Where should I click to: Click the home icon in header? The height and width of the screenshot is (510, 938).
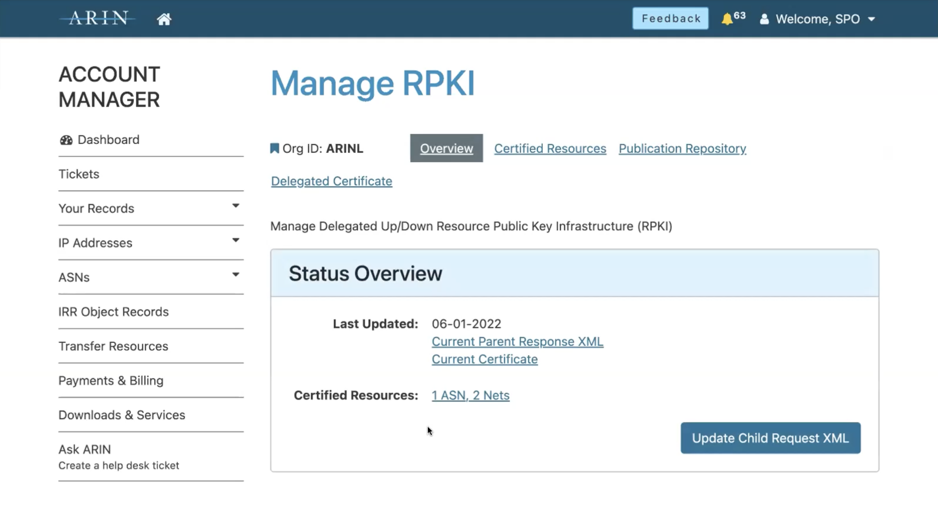click(164, 19)
